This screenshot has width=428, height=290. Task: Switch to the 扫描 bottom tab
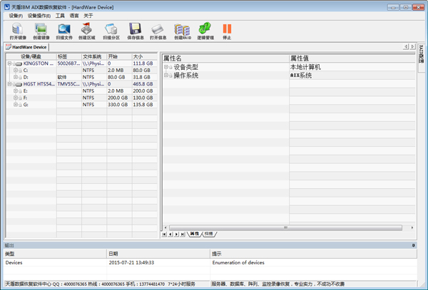coord(208,234)
